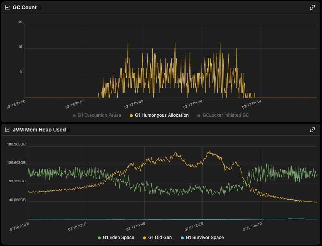The image size is (322, 246).
Task: Click the 139.698GB axis label
Action: click(x=17, y=163)
